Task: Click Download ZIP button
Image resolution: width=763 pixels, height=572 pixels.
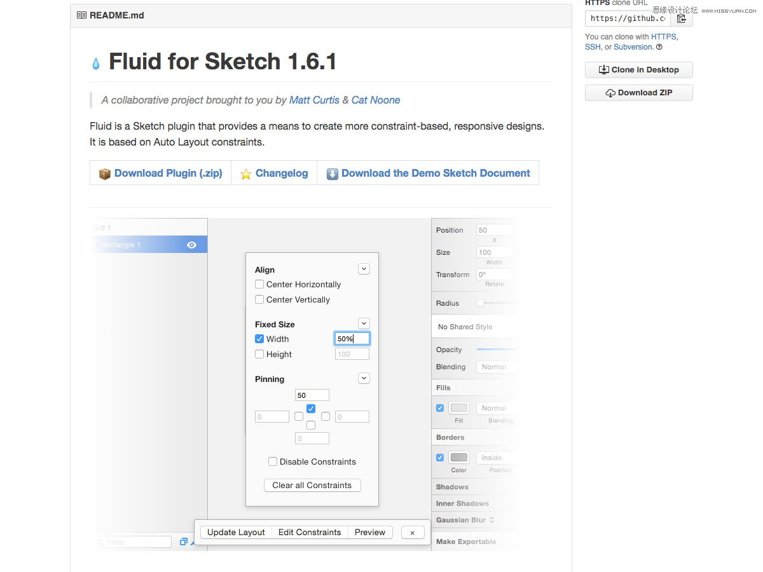Action: [639, 93]
